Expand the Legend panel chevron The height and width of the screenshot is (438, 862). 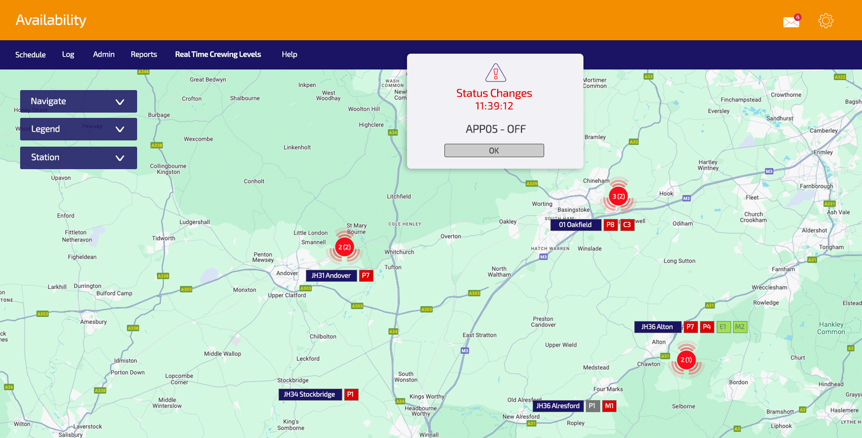click(x=120, y=129)
